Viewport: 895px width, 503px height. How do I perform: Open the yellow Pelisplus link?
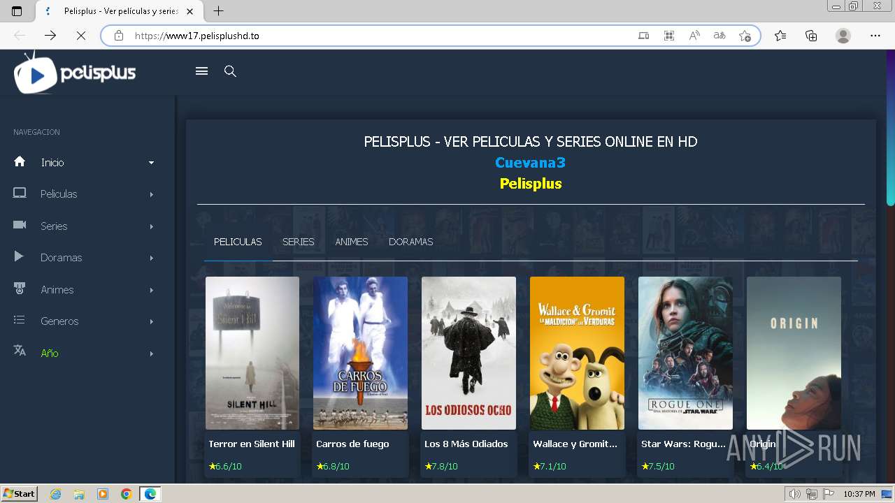tap(531, 184)
